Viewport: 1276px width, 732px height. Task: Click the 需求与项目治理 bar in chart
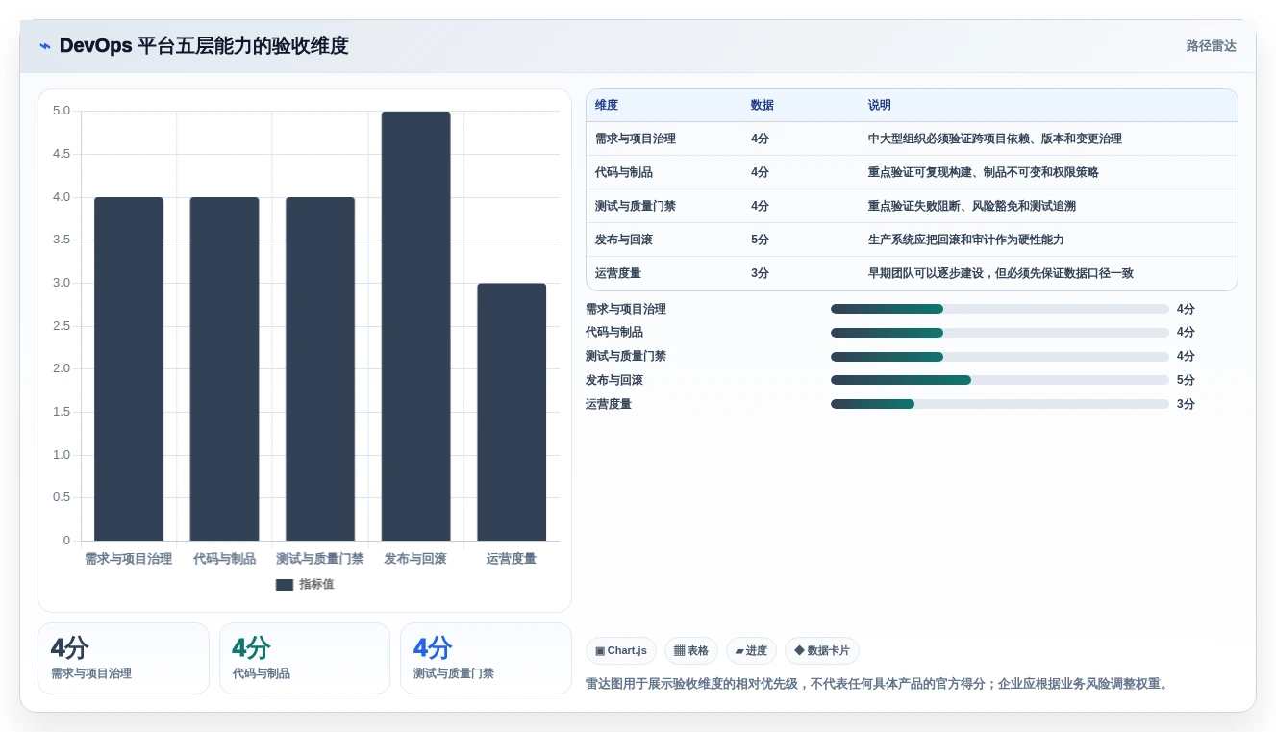tap(129, 369)
